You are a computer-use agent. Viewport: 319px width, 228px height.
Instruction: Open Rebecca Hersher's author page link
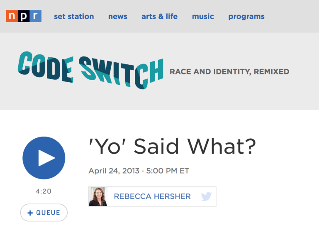click(x=152, y=196)
